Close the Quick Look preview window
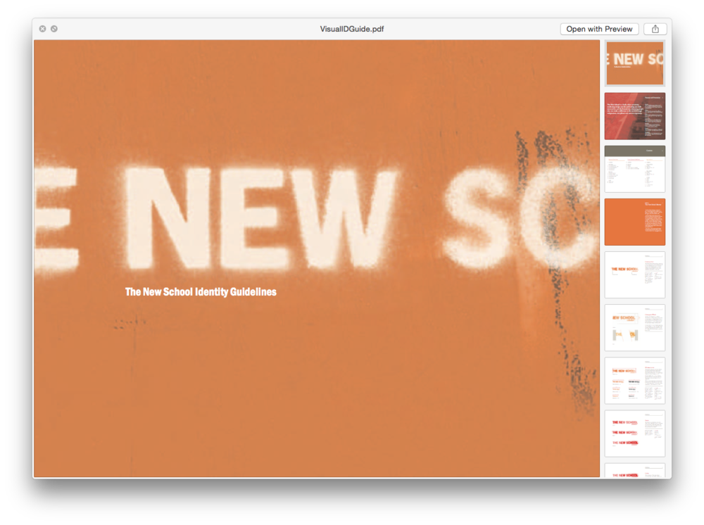The height and width of the screenshot is (525, 704). (x=42, y=29)
